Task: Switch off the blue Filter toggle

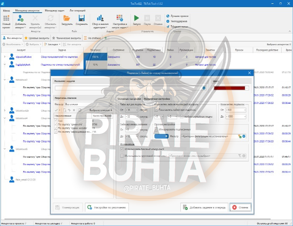Action: pyautogui.click(x=162, y=136)
